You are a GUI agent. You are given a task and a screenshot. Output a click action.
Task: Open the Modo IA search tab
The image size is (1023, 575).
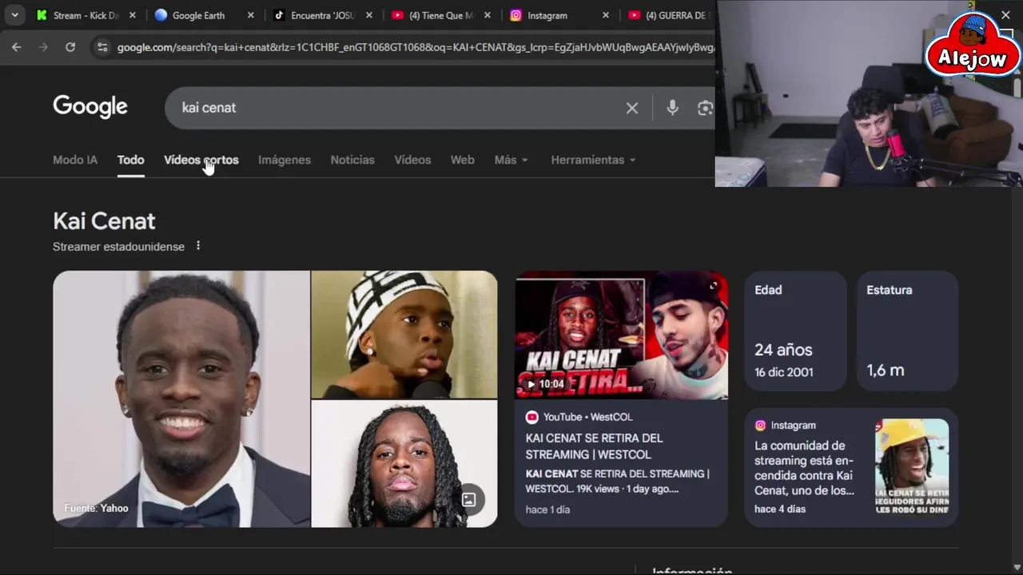(75, 160)
